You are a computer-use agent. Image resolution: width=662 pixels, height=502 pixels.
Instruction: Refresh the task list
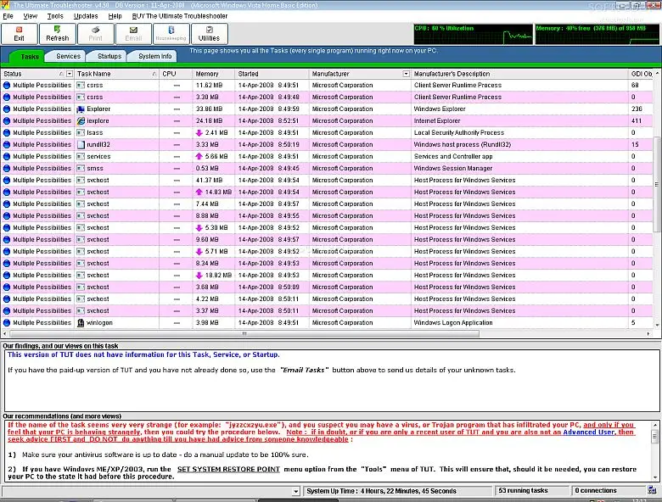(x=58, y=34)
